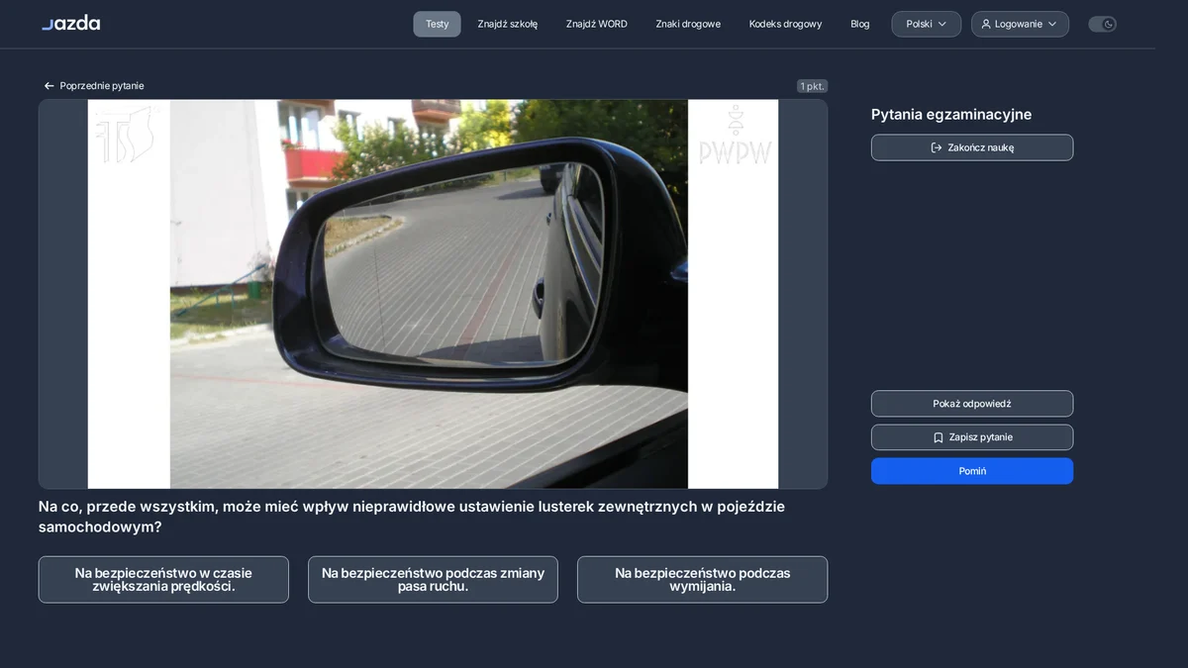Toggle dark mode switch

(x=1102, y=24)
